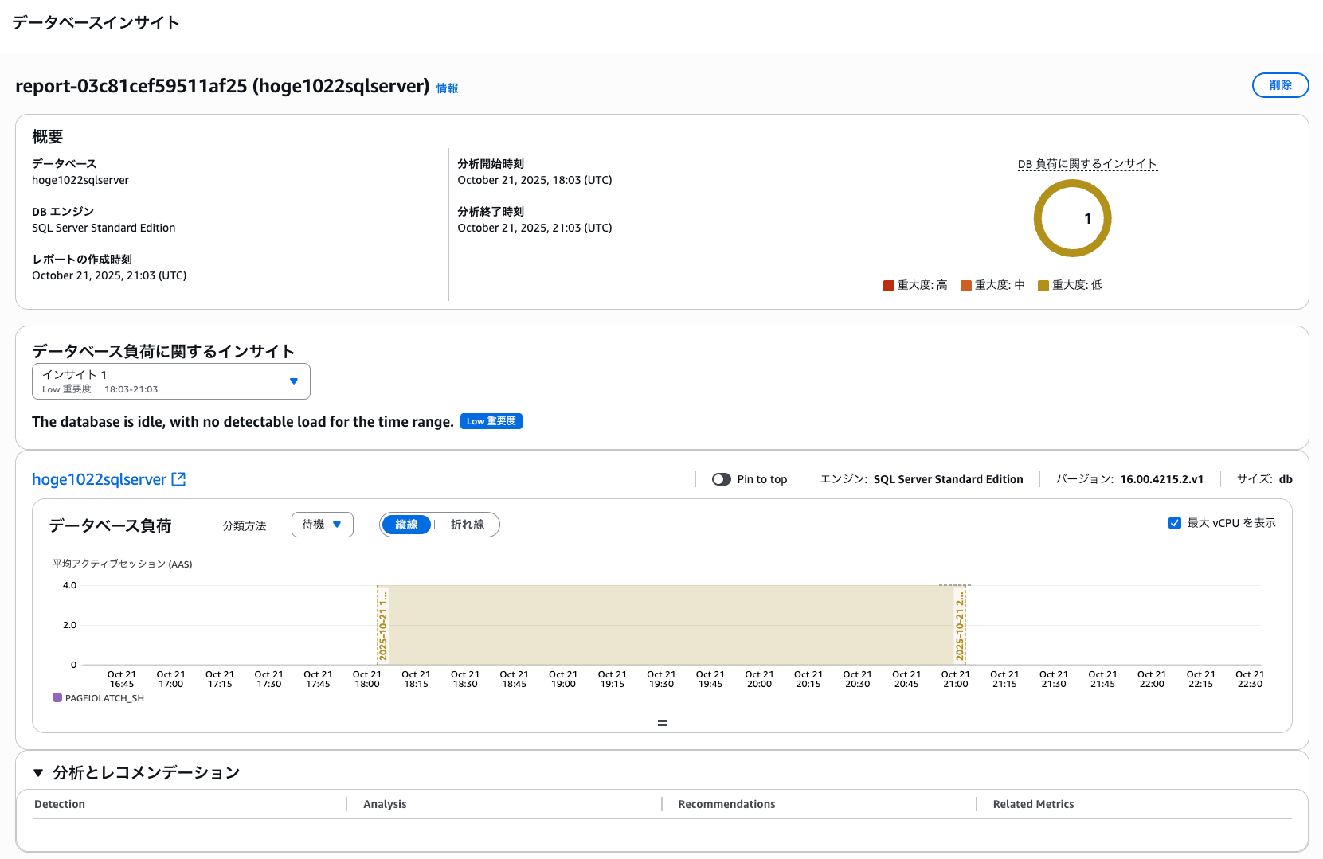This screenshot has width=1323, height=859.
Task: Open the 待機 slice-by dropdown
Action: point(322,525)
